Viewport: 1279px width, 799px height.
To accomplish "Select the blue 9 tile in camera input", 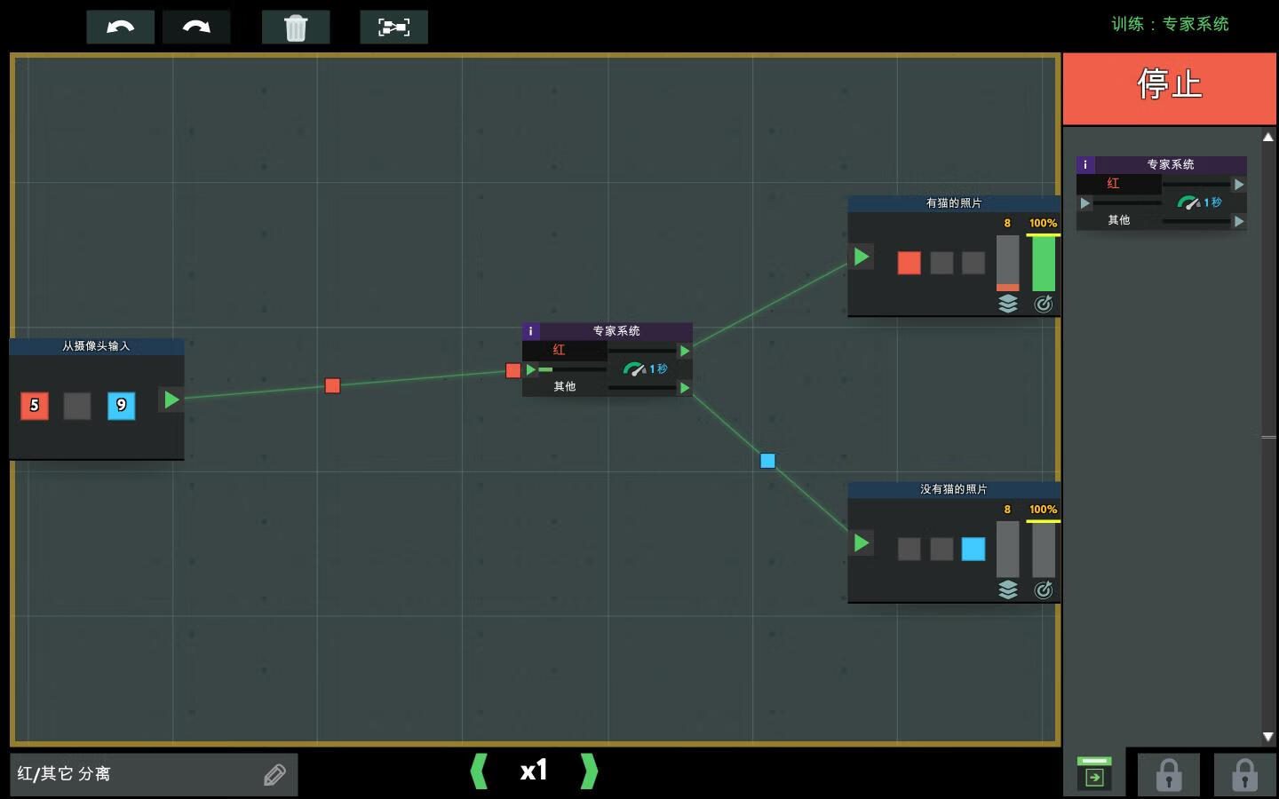I will (122, 406).
